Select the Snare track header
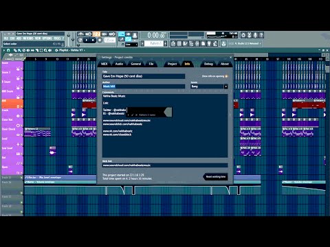 coord(12,66)
